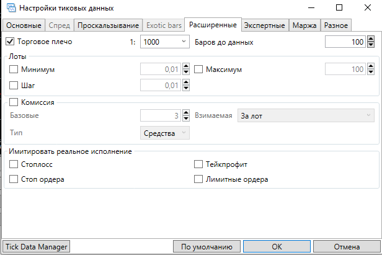The height and width of the screenshot is (255, 382).
Task: Confirm settings with OK
Action: point(277,246)
